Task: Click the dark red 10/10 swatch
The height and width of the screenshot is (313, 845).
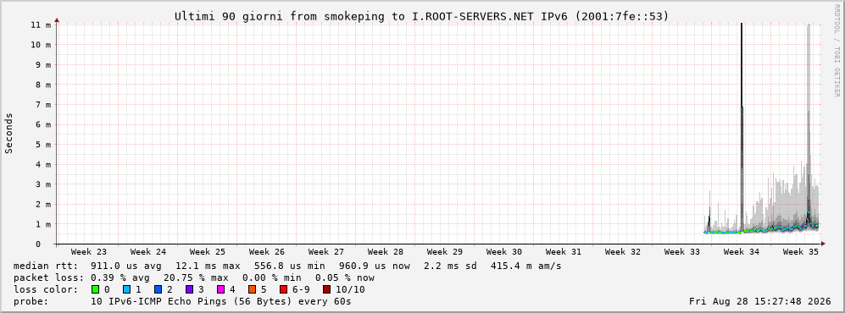Action: coord(326,289)
